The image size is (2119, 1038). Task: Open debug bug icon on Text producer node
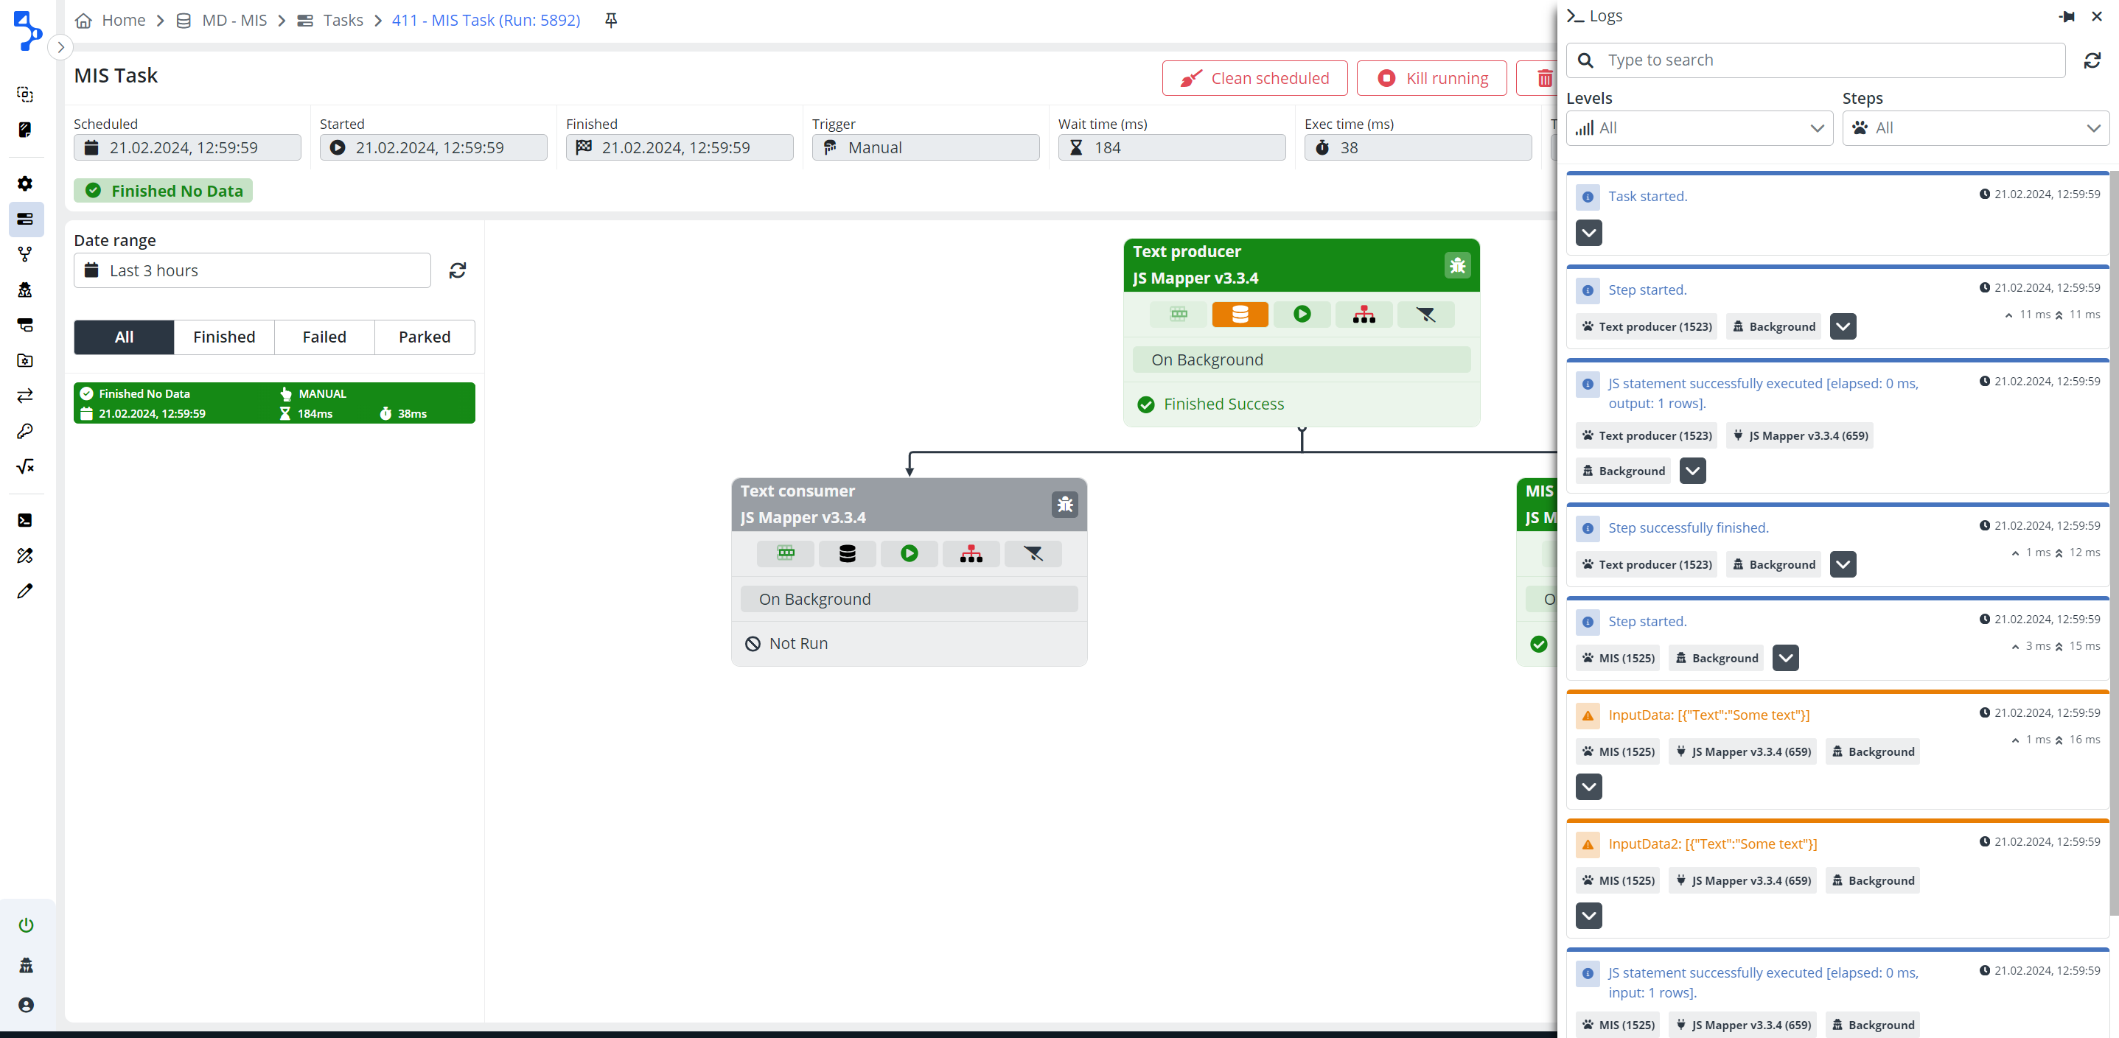click(1457, 265)
